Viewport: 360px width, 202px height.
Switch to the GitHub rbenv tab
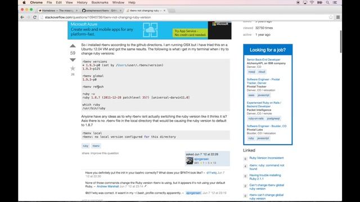click(101, 11)
